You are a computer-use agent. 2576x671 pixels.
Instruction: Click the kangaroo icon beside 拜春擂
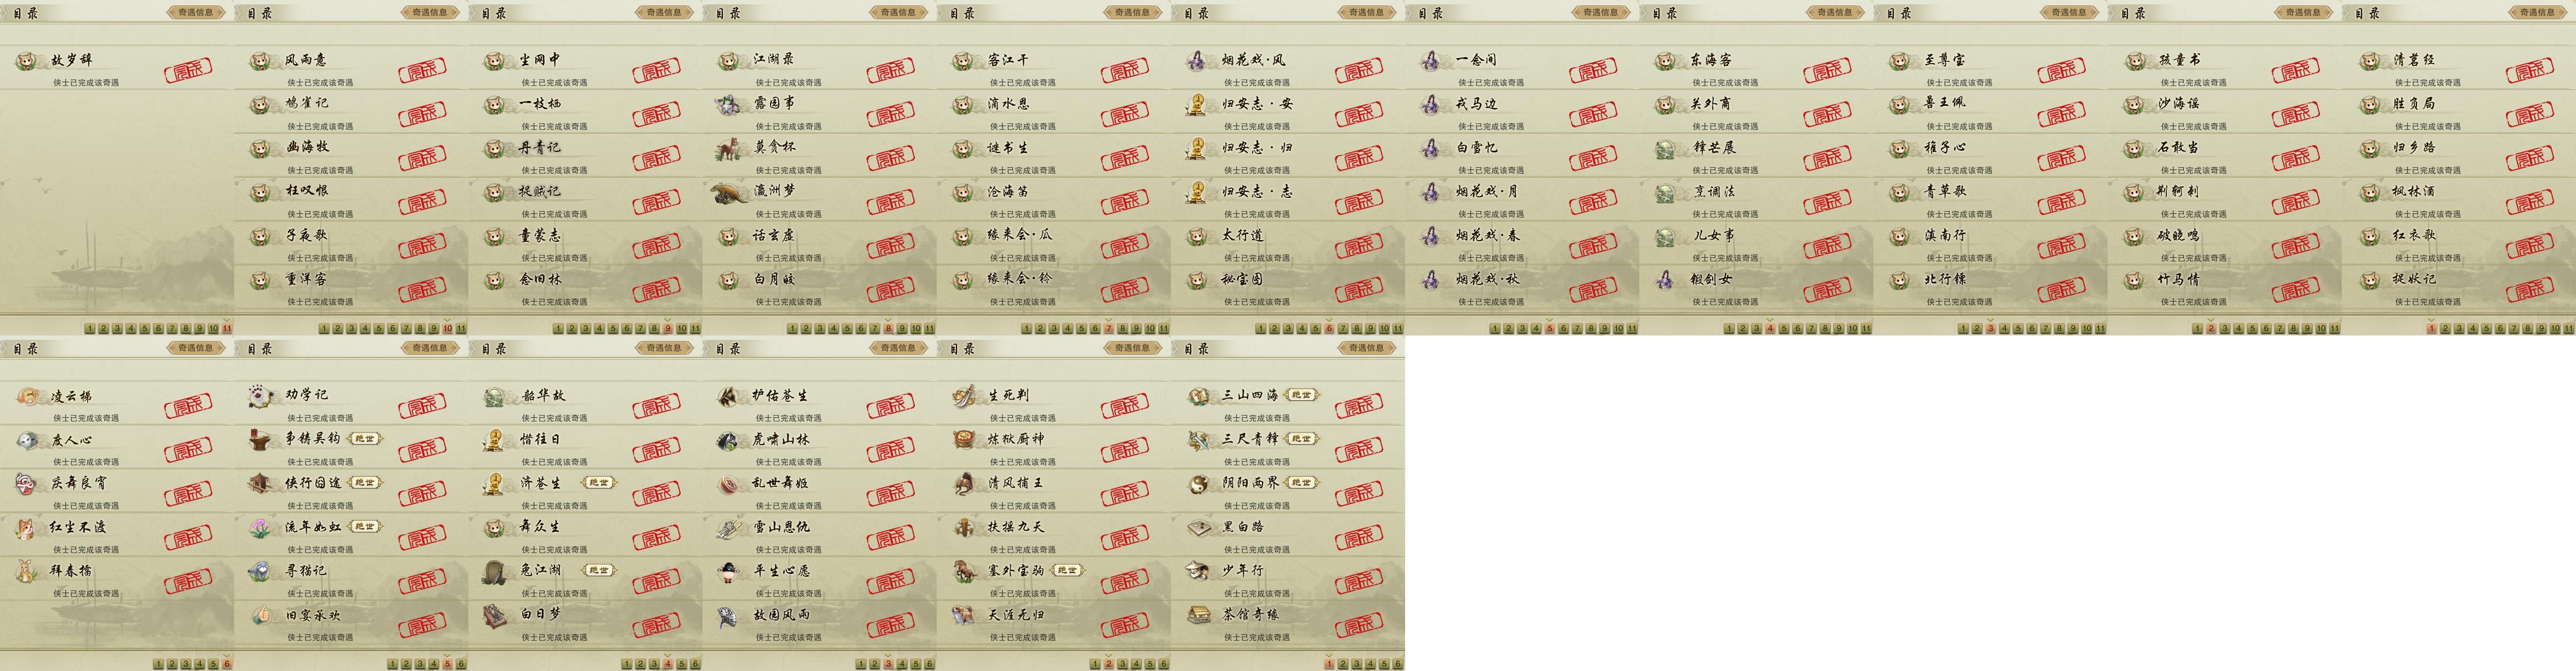click(x=27, y=571)
